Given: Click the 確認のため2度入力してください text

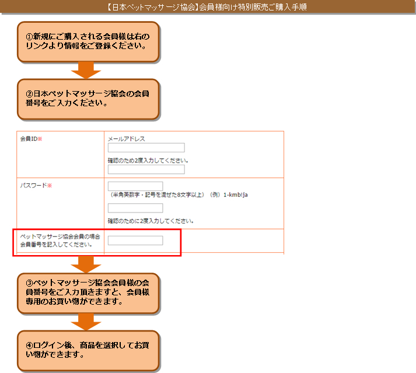Looking at the screenshot, I should click(148, 161).
